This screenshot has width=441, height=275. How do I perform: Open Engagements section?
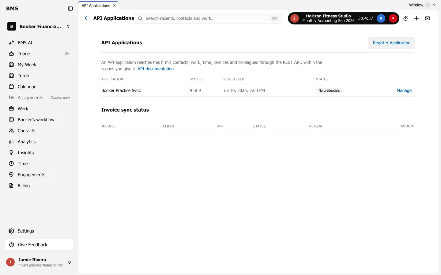39,175
